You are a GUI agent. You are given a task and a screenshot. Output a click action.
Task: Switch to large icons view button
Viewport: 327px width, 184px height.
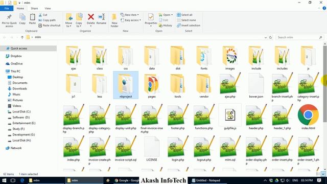323,174
